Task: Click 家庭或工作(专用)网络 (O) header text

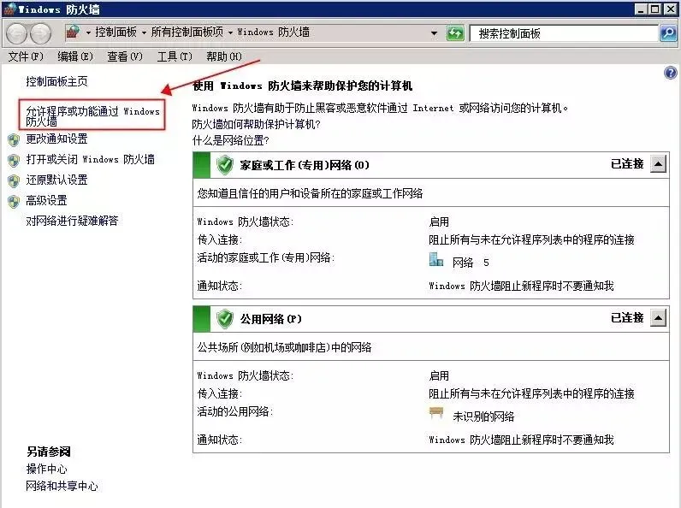Action: pyautogui.click(x=305, y=165)
